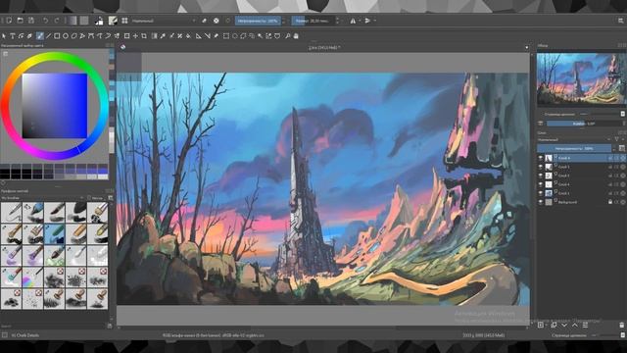The height and width of the screenshot is (353, 627).
Task: Select the Elliptical Selection tool
Action: [x=235, y=36]
